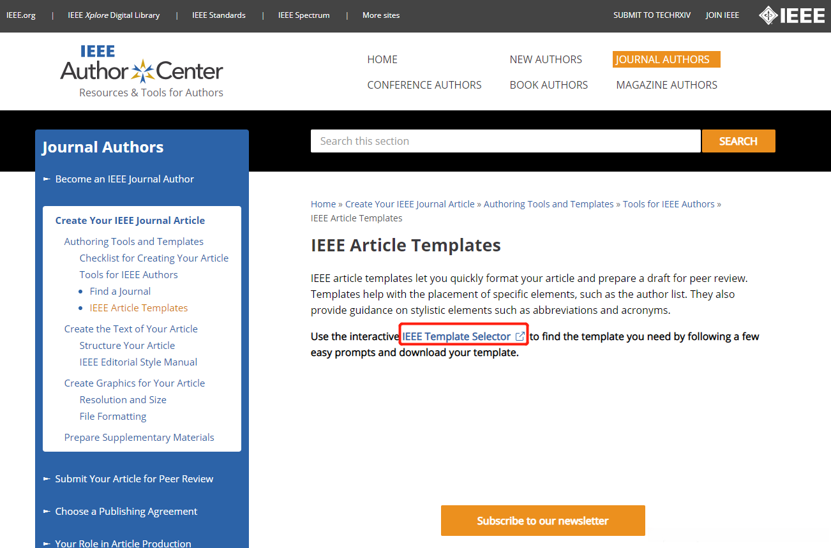Open IEEE Standards link
Screen dimensions: 831x548
pyautogui.click(x=219, y=15)
